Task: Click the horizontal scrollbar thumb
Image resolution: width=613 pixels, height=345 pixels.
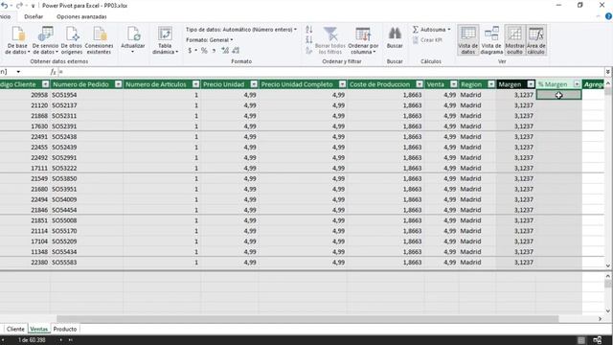Action: pyautogui.click(x=307, y=319)
